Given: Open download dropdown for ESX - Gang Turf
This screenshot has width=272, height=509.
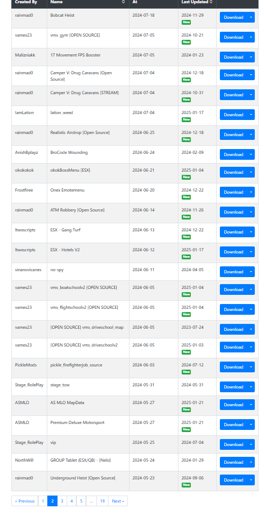Looking at the screenshot, I should point(251,232).
